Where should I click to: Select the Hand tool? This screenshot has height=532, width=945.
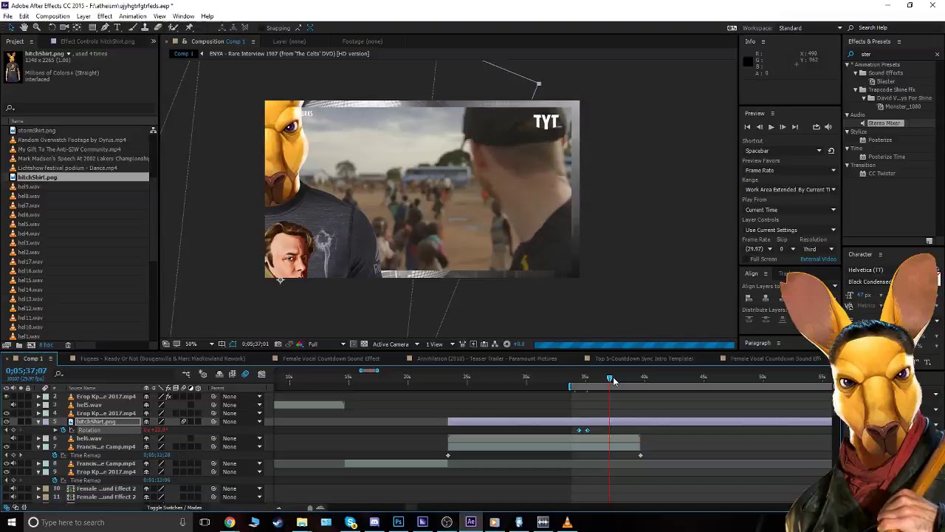pyautogui.click(x=24, y=27)
